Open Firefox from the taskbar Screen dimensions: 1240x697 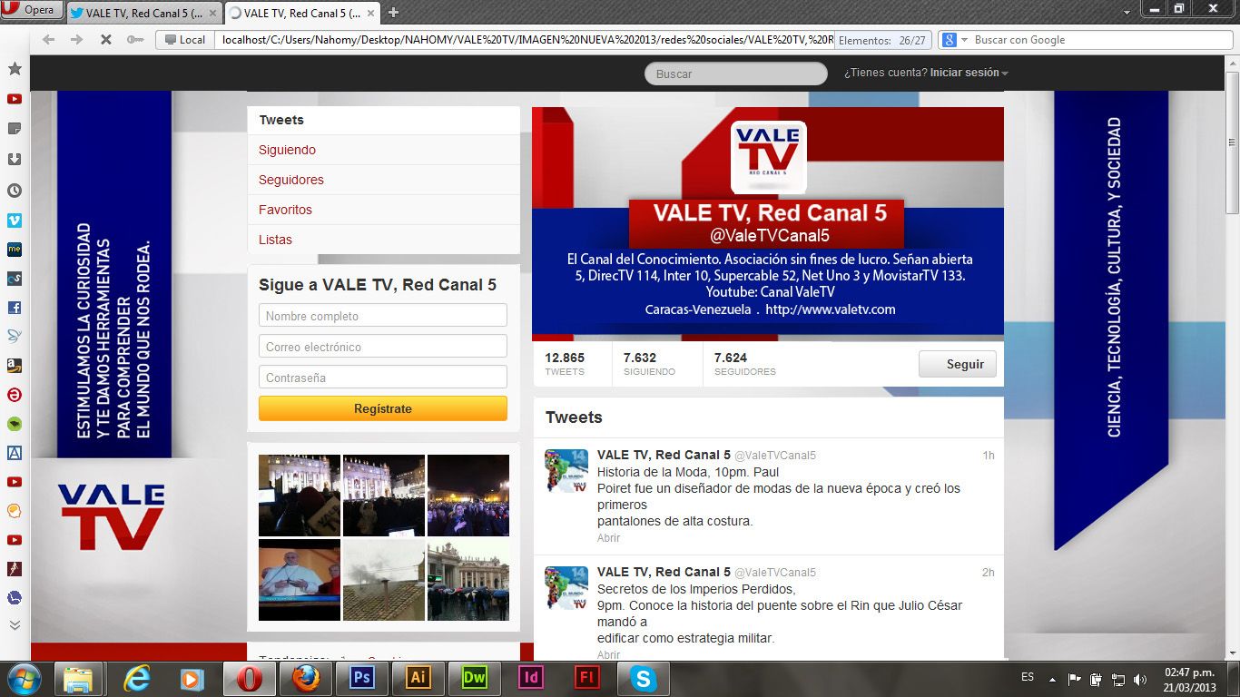point(306,679)
